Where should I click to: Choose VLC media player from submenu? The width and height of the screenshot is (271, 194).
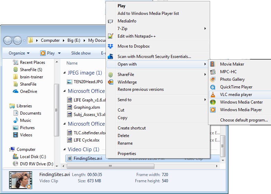tap(240, 95)
